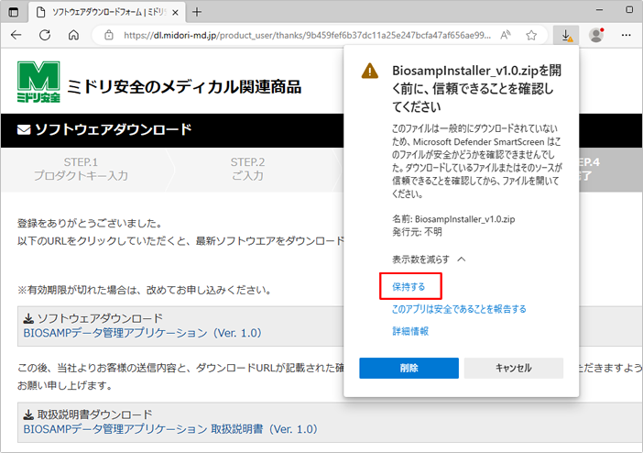
Task: Close the ソフトウェアダウンロードフォーム tab
Action: pyautogui.click(x=175, y=12)
